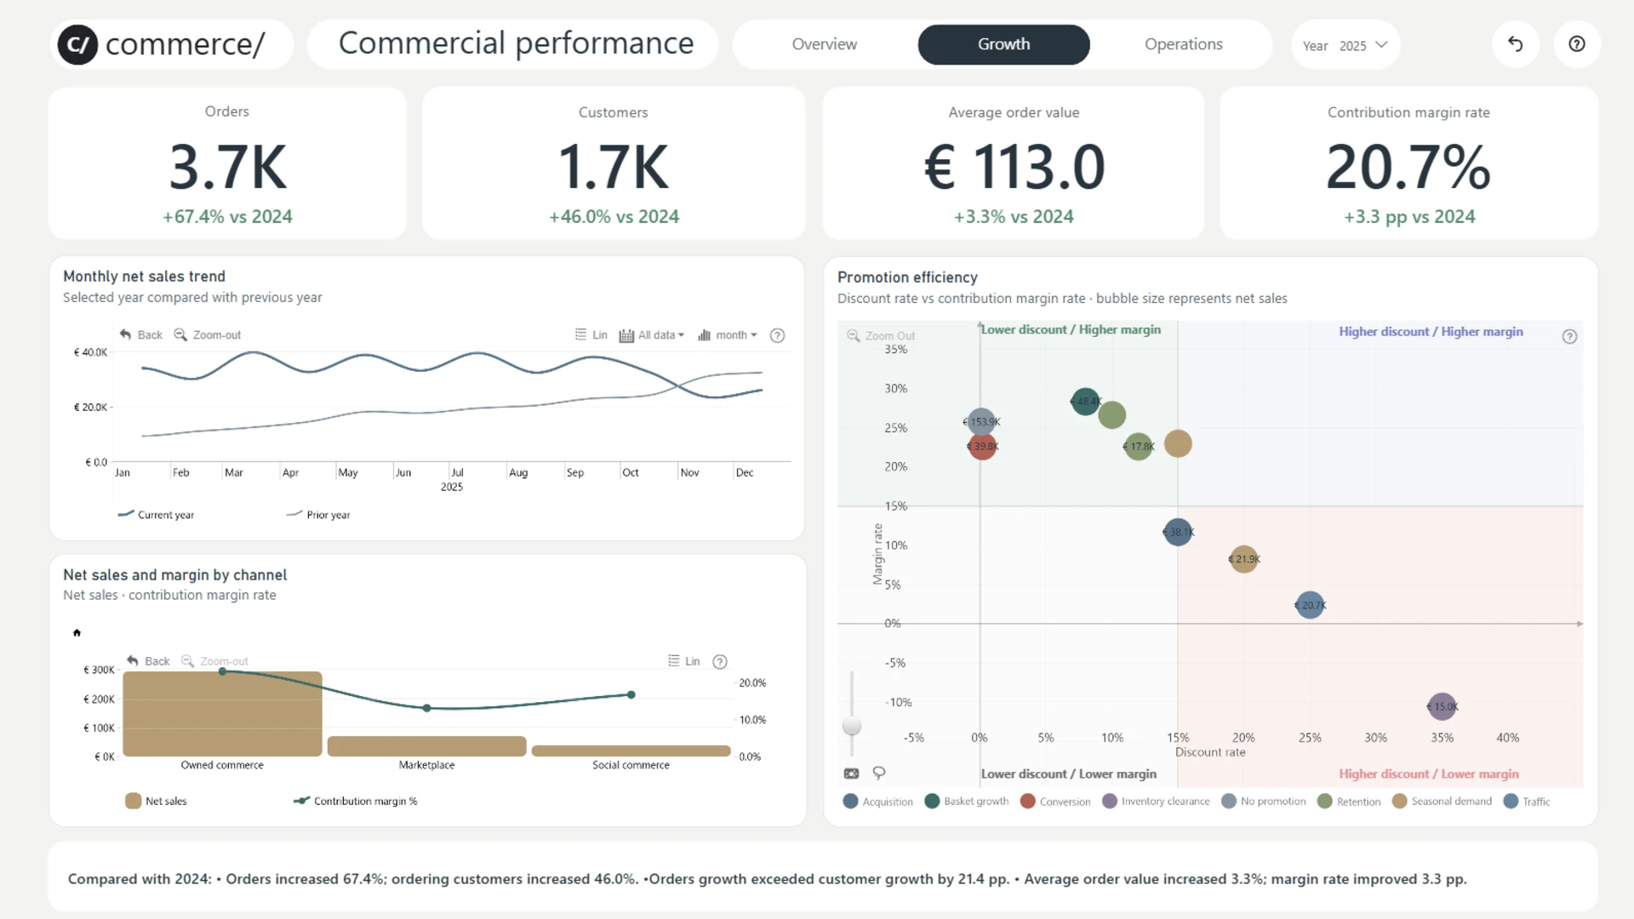Click Seasonal demand legend entry

pyautogui.click(x=1442, y=802)
